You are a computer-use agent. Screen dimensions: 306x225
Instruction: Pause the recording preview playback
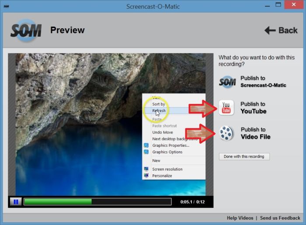[16, 202]
